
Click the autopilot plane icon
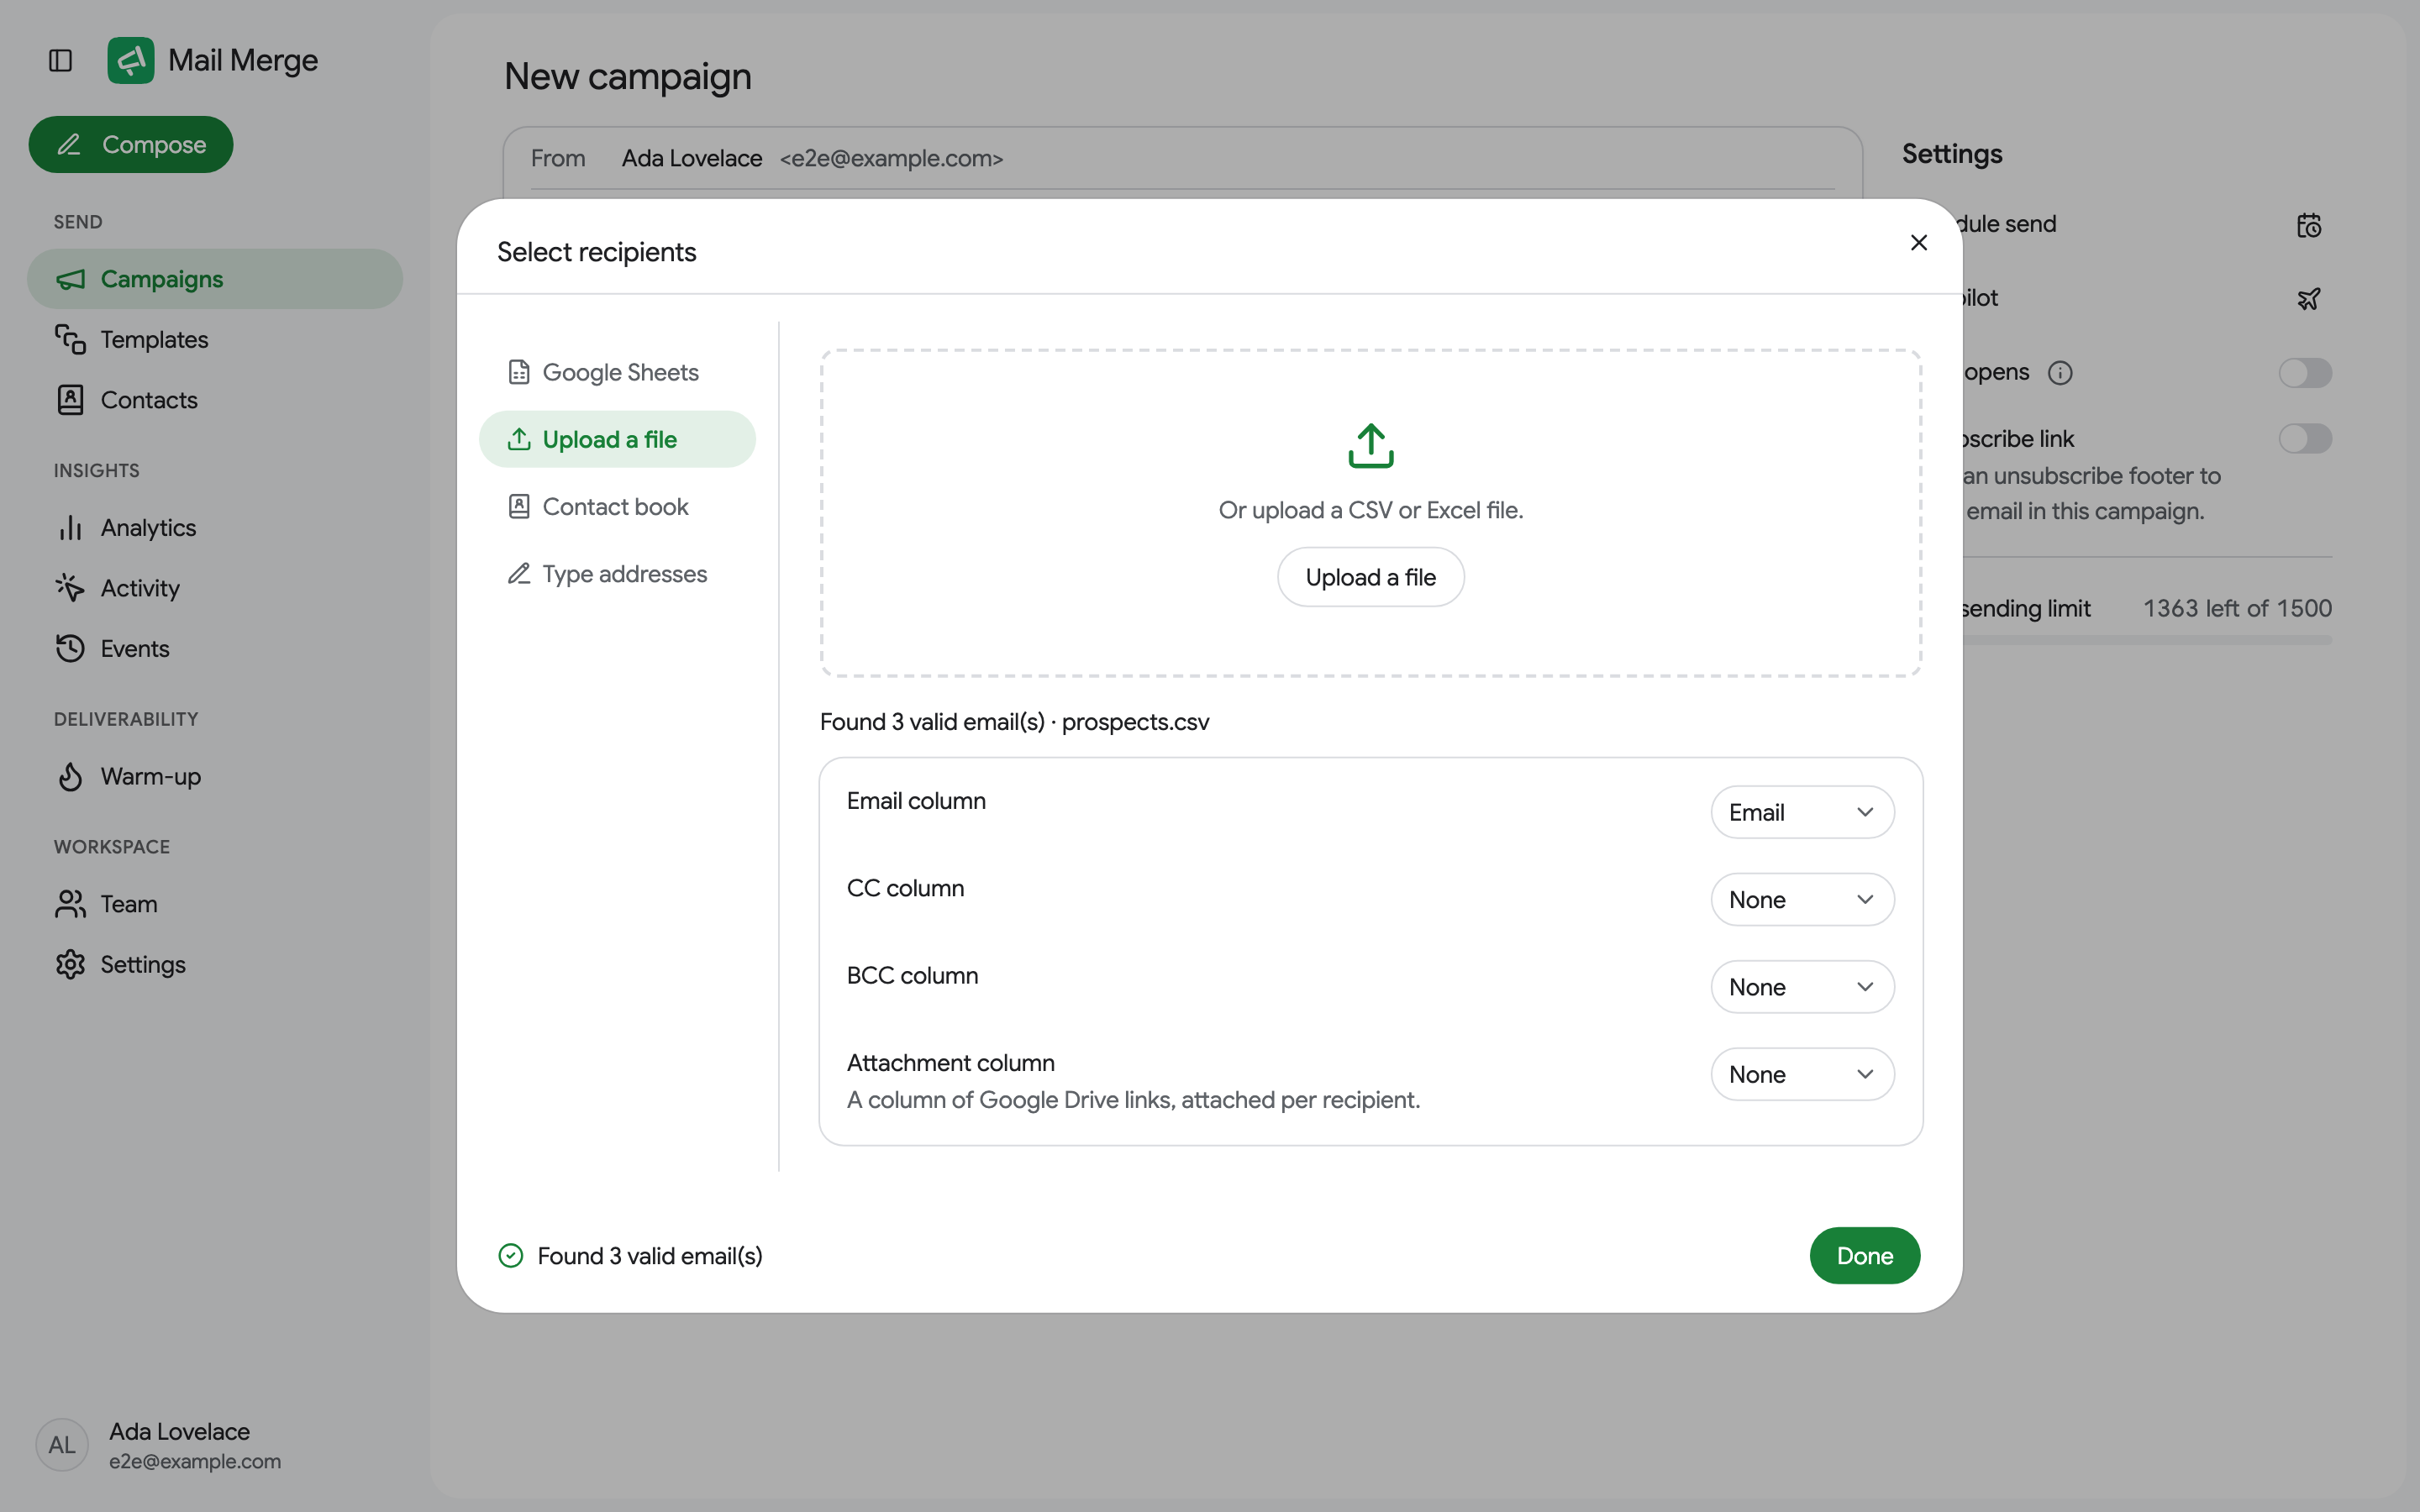coord(2308,299)
